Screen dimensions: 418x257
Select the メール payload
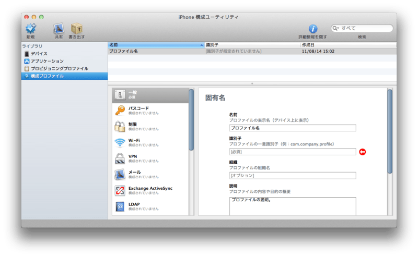(x=120, y=174)
